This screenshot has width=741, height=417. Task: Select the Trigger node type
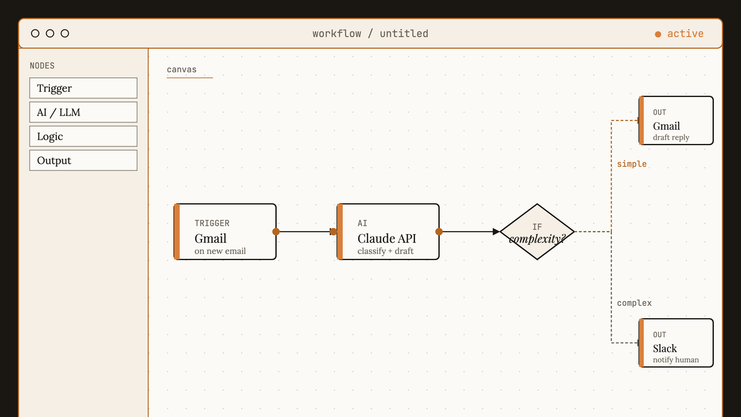(x=83, y=88)
